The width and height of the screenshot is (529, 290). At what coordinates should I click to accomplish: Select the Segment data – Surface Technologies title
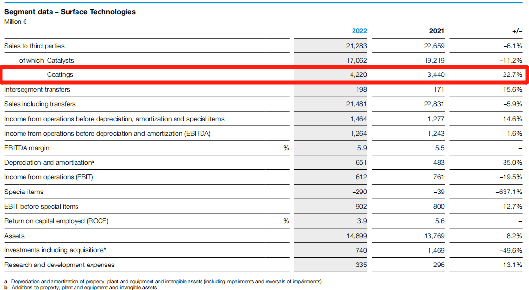pos(70,12)
